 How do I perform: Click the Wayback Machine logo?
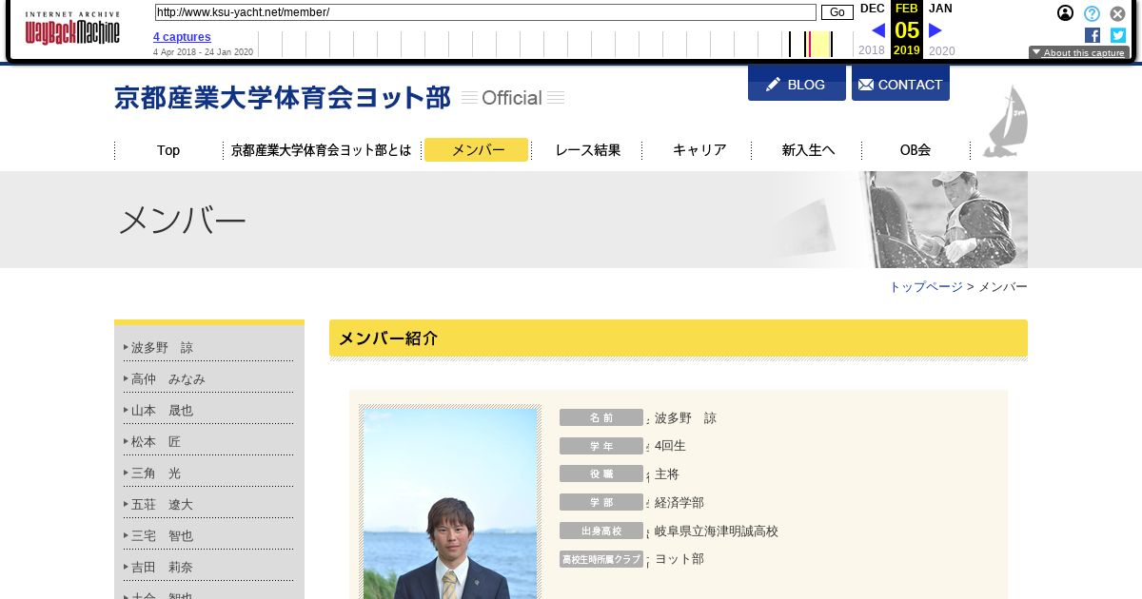point(72,29)
